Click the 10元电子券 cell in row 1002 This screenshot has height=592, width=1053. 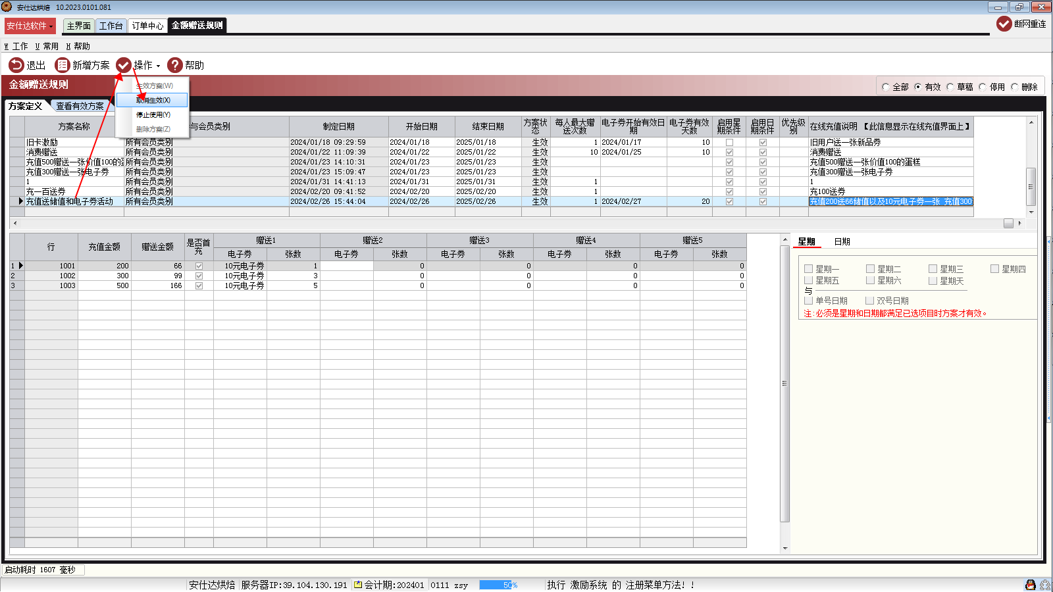click(240, 276)
